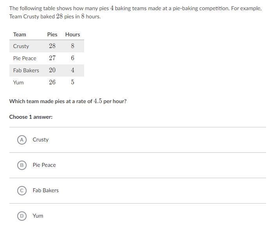The image size is (279, 227).
Task: Click the Team column header
Action: 20,34
